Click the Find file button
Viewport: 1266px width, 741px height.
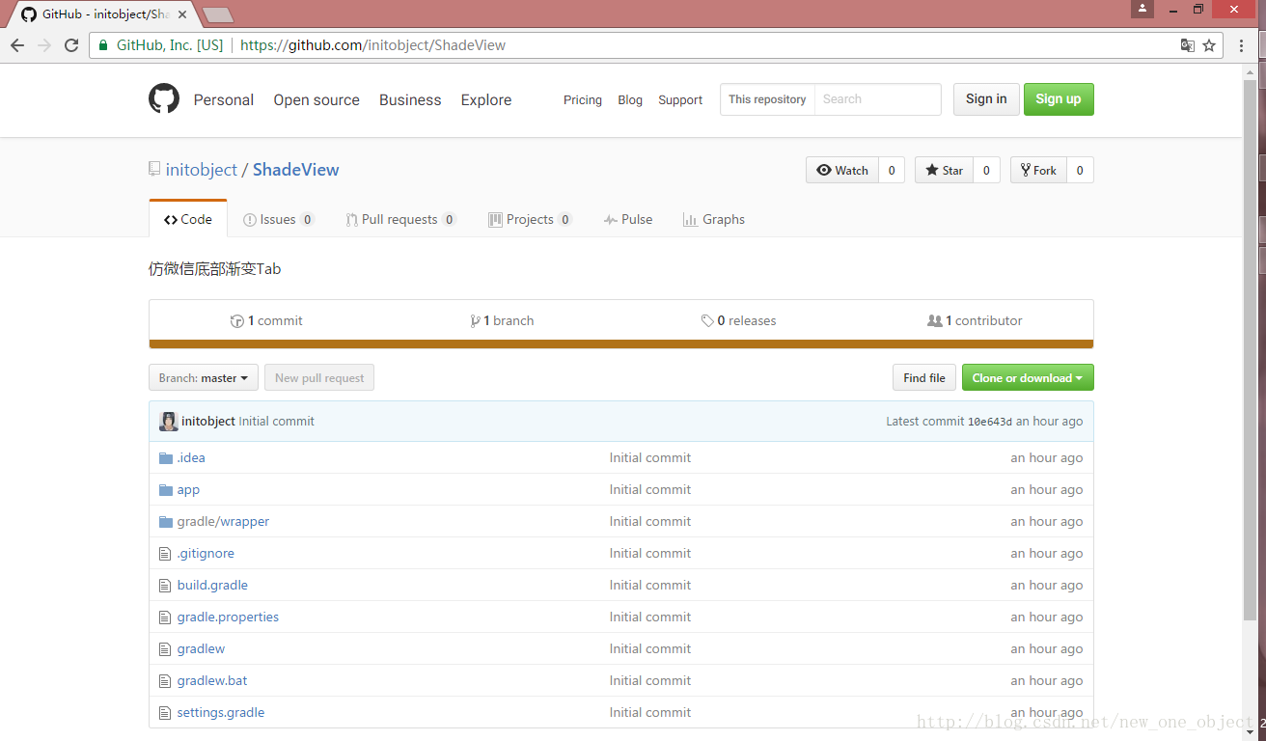(x=924, y=377)
